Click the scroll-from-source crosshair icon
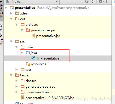Viewport: 115px width, 104px height. pyautogui.click(x=87, y=1)
